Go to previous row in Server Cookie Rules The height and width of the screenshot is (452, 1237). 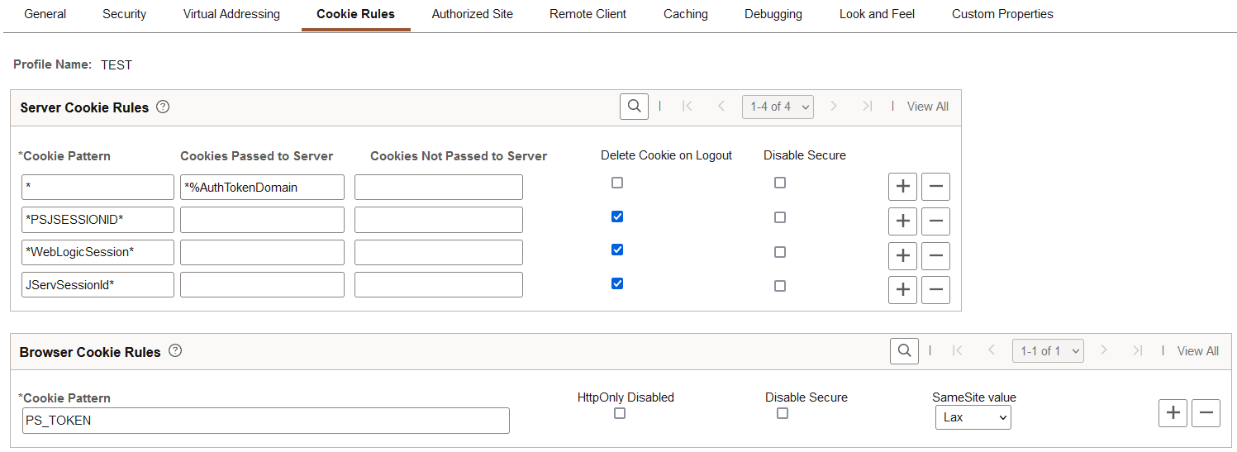pos(721,106)
